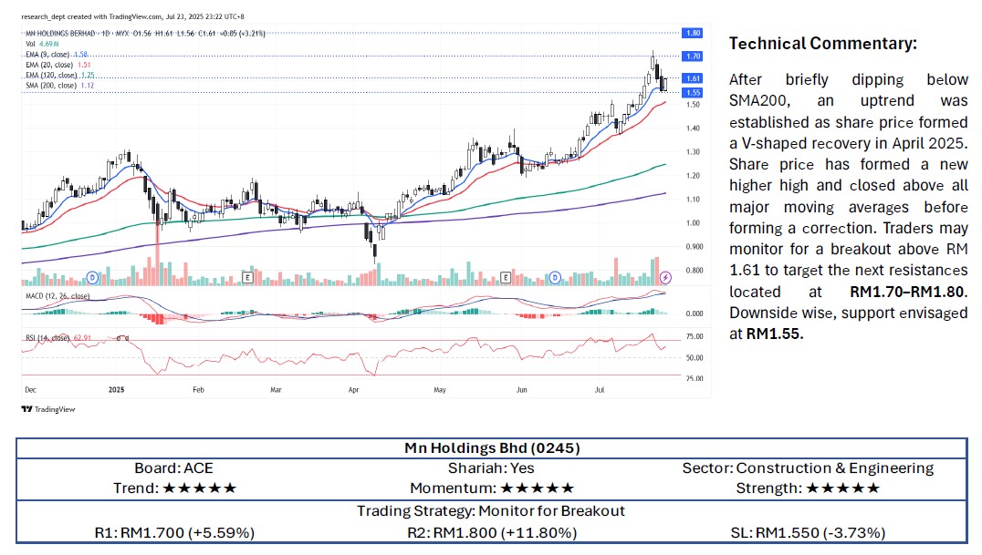Click the SL: RM1.550 (-3.73%) cell
This screenshot has height=555, width=982.
(808, 532)
